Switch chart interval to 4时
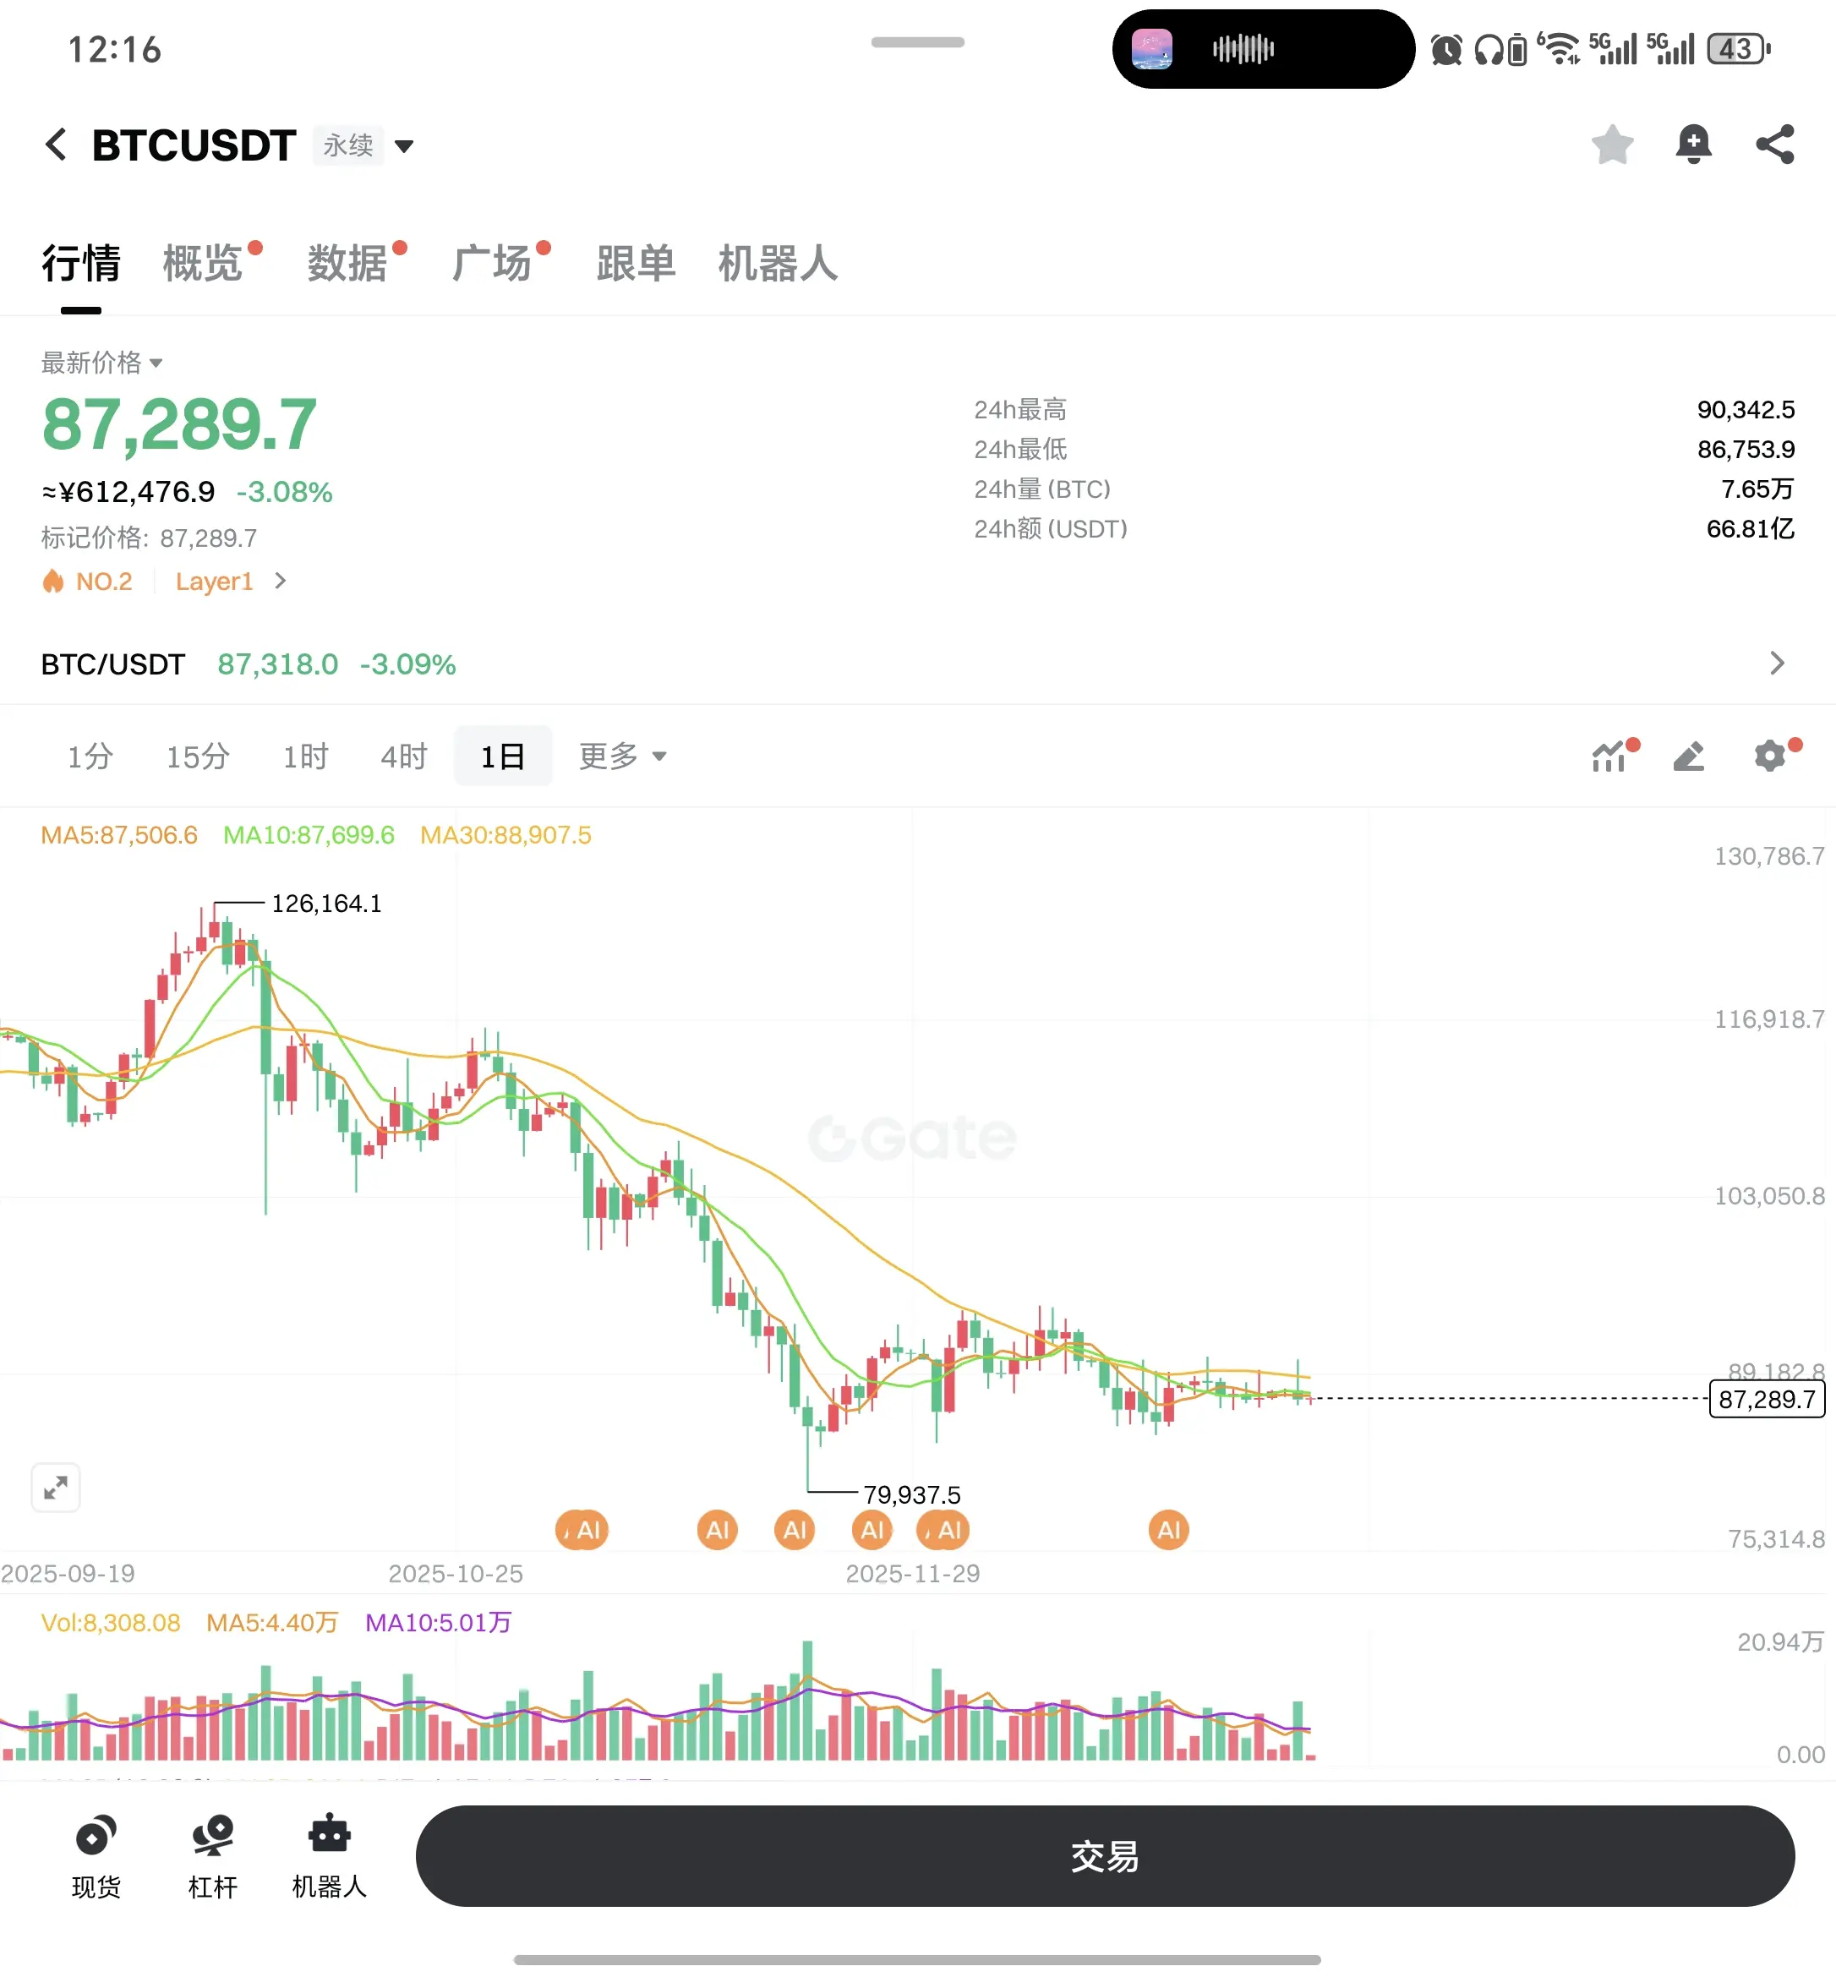The width and height of the screenshot is (1836, 1988). 403,756
